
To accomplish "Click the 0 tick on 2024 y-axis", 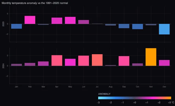I will (x=8, y=66).
